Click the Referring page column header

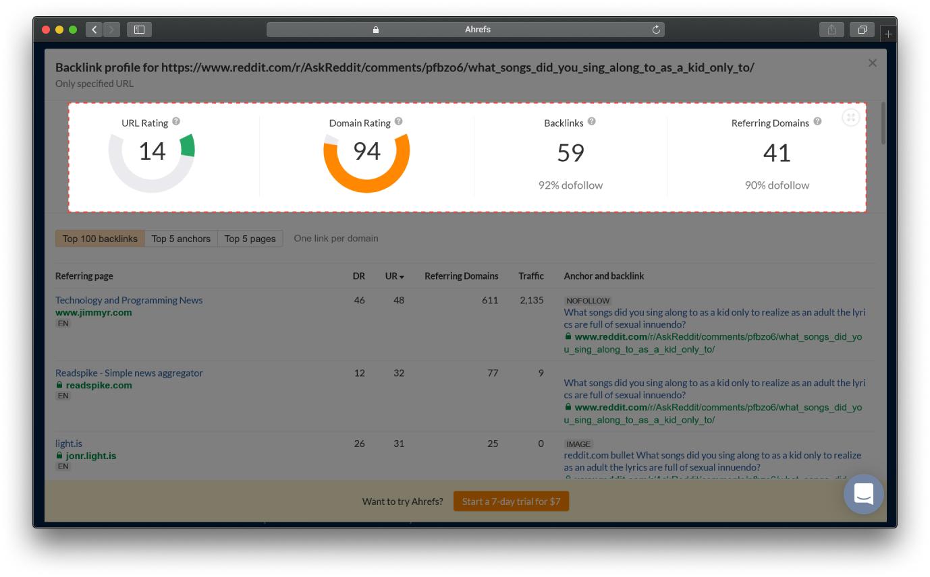click(x=84, y=276)
